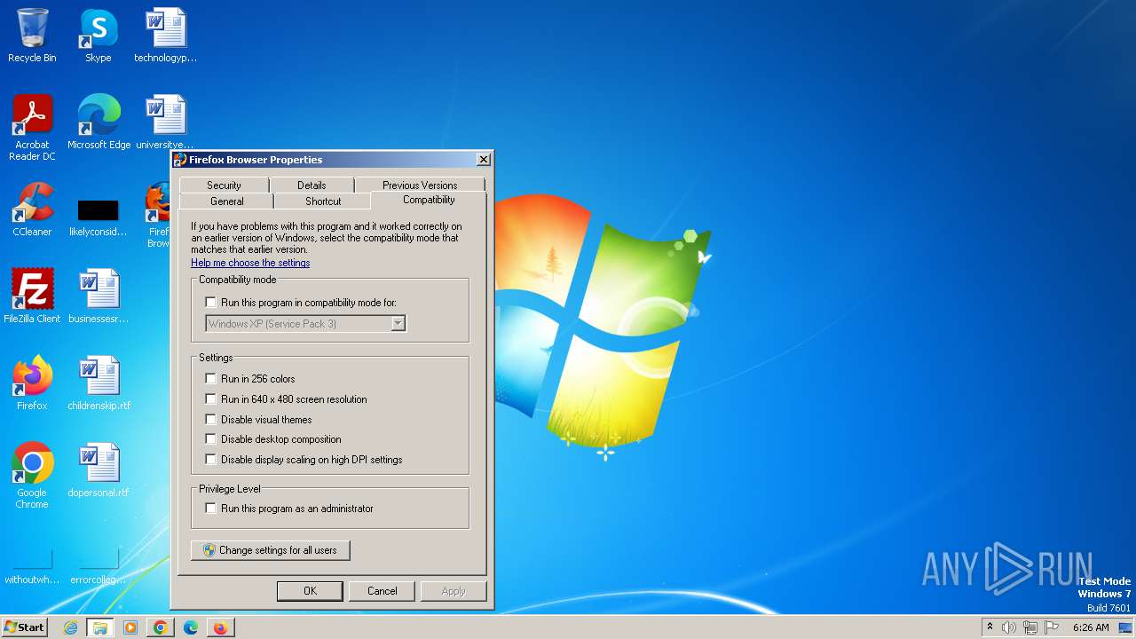Switch to the Details tab
This screenshot has width=1136, height=639.
tap(312, 185)
